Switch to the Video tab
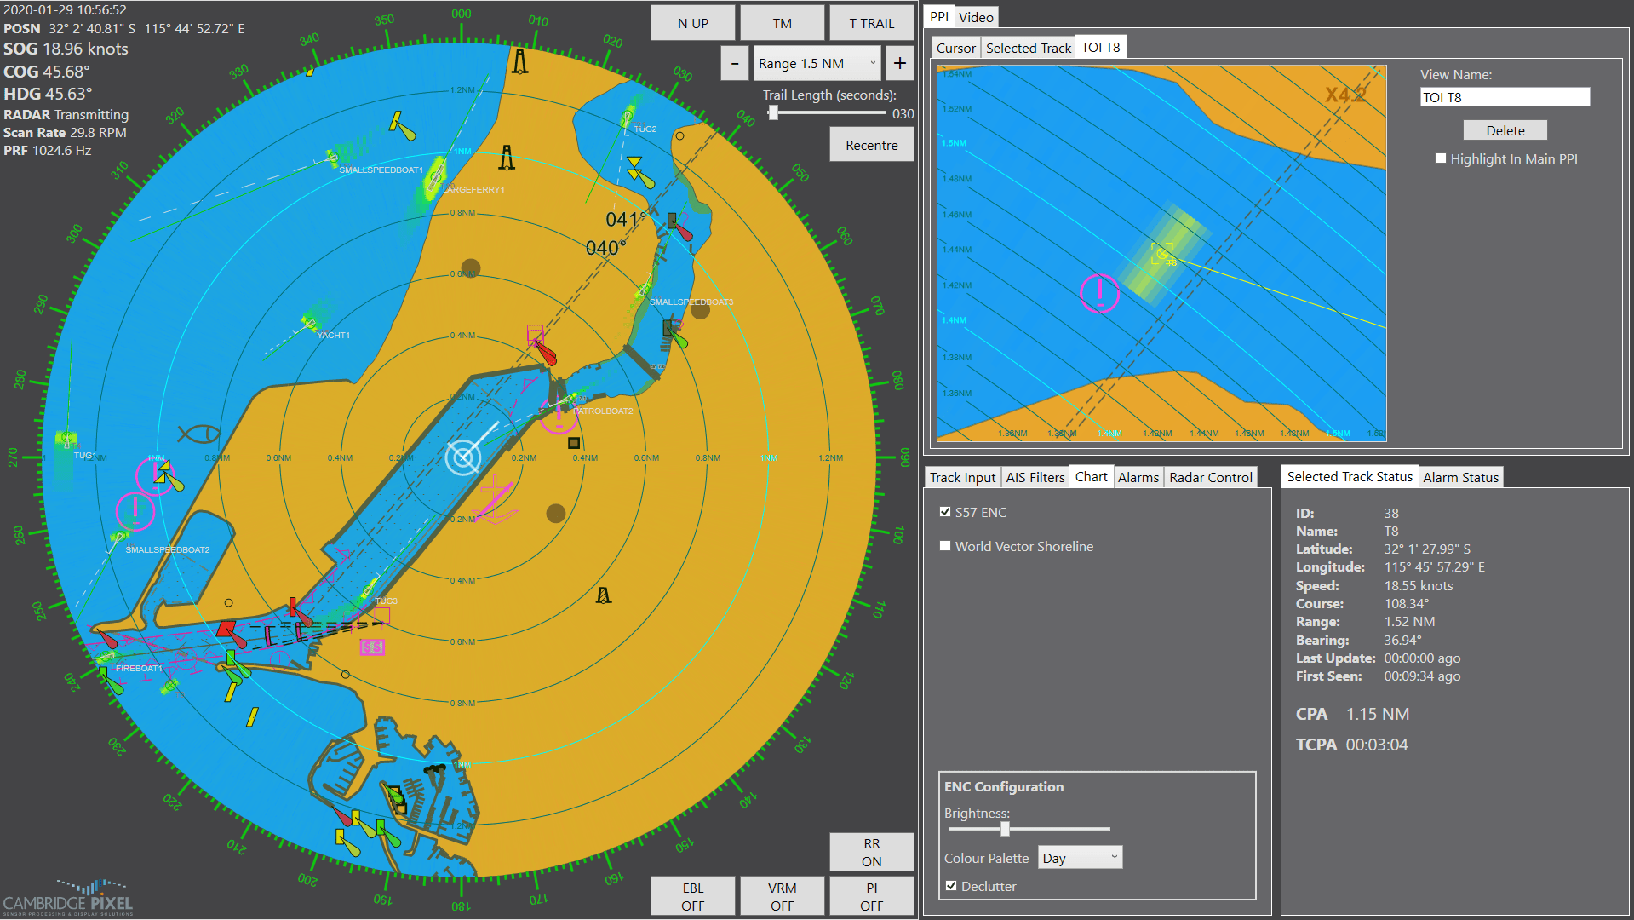Viewport: 1634px width, 920px height. coord(976,17)
